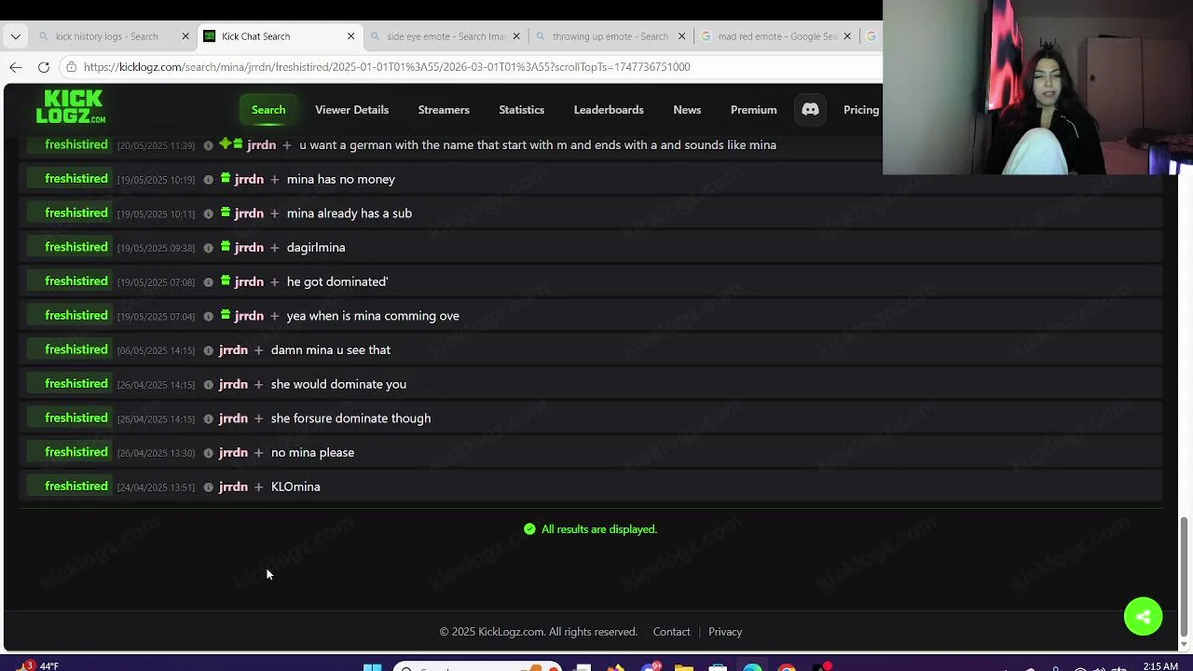Click message 'she forsure dominate though'
Viewport: 1193px width, 671px height.
(x=350, y=418)
